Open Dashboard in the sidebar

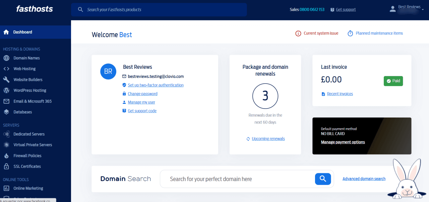point(36,32)
